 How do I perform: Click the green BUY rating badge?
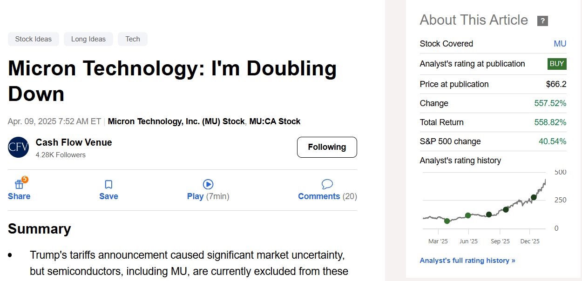[x=557, y=64]
